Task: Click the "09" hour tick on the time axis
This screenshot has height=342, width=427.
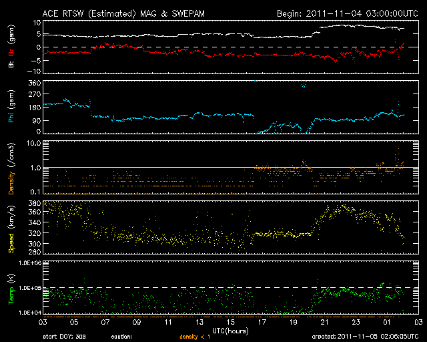Action: pos(137,323)
